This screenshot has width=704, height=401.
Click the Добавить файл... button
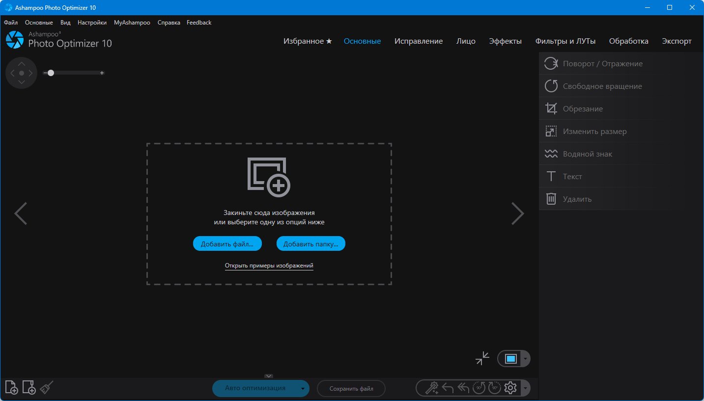point(227,244)
